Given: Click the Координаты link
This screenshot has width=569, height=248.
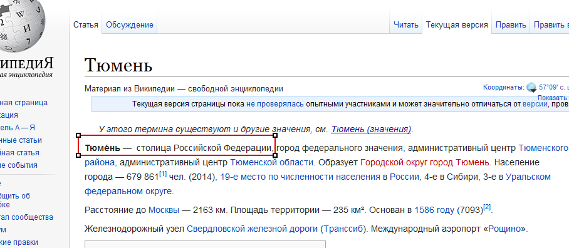Looking at the screenshot, I should click(x=503, y=88).
